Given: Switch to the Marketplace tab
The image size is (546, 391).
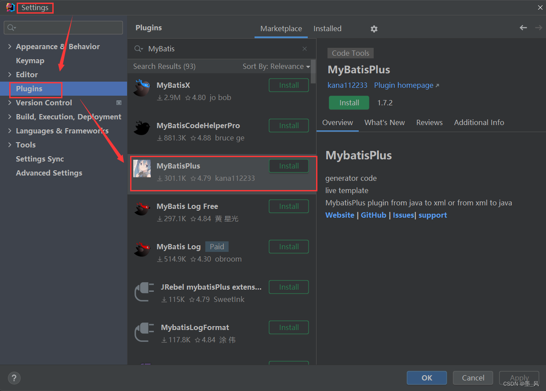Looking at the screenshot, I should [x=281, y=29].
